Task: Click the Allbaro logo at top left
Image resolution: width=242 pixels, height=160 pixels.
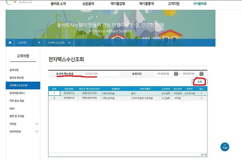Action: click(18, 2)
